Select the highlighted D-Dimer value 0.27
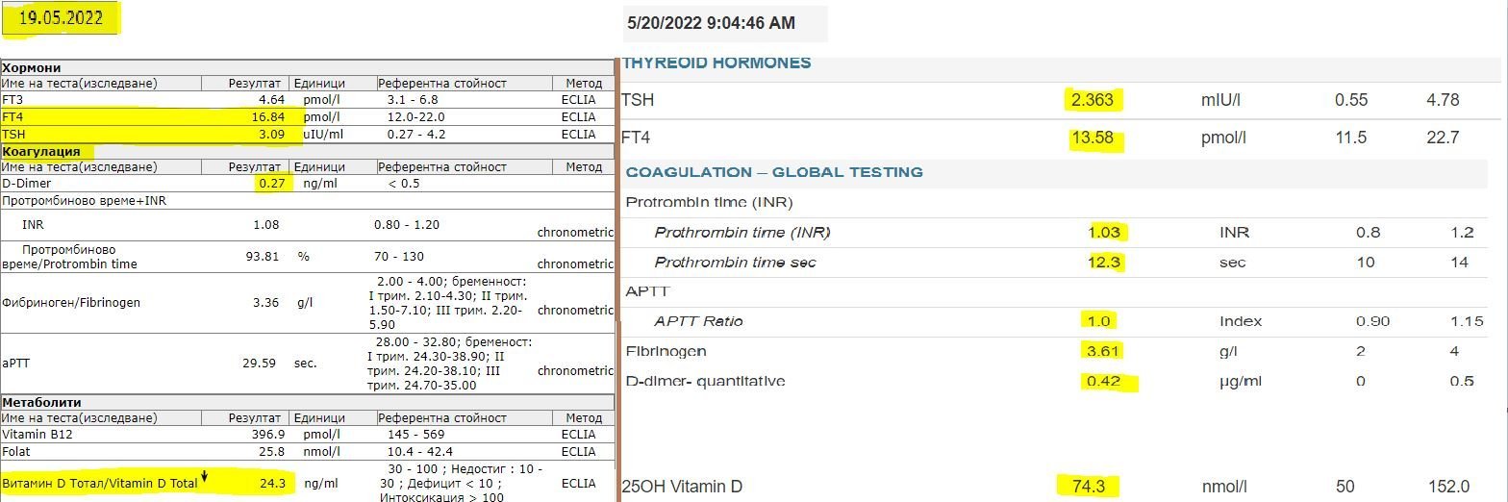Image resolution: width=1508 pixels, height=502 pixels. (272, 183)
